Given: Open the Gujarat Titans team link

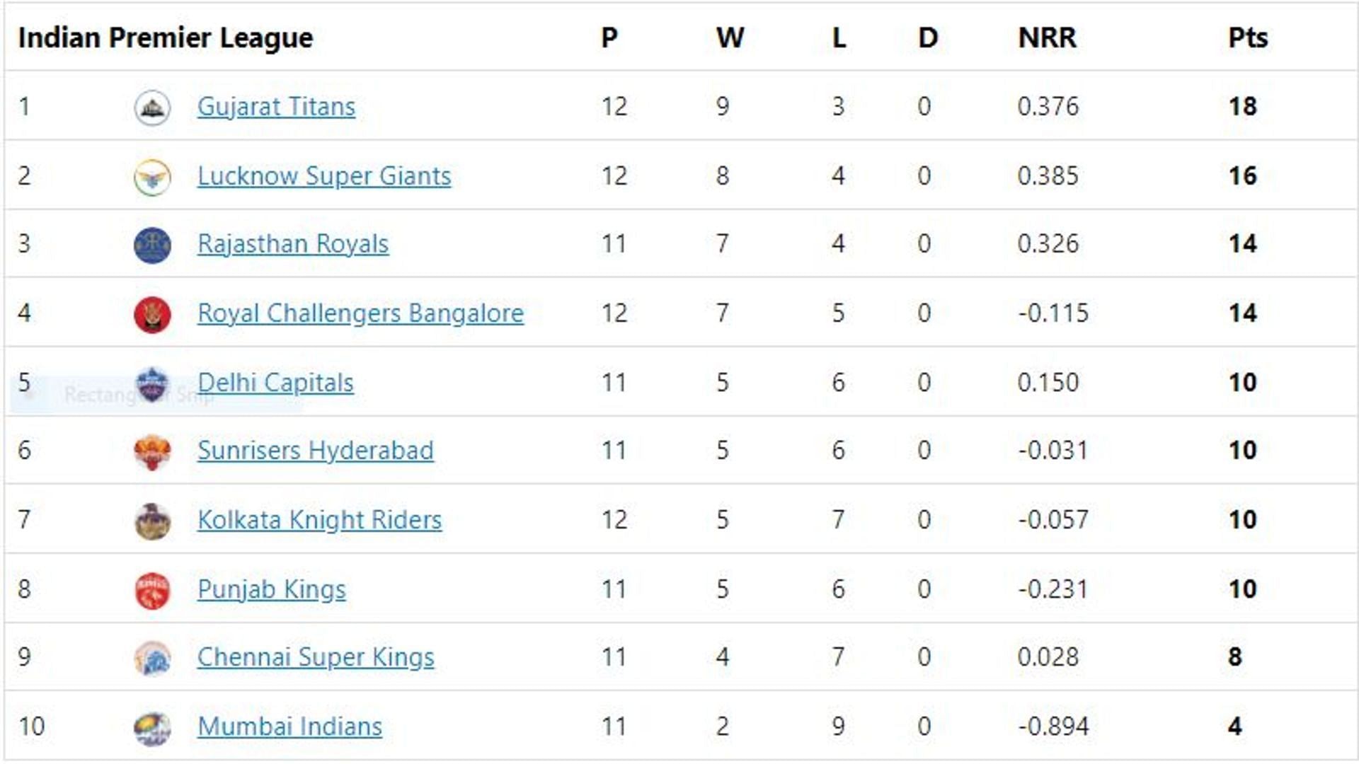Looking at the screenshot, I should [x=276, y=107].
